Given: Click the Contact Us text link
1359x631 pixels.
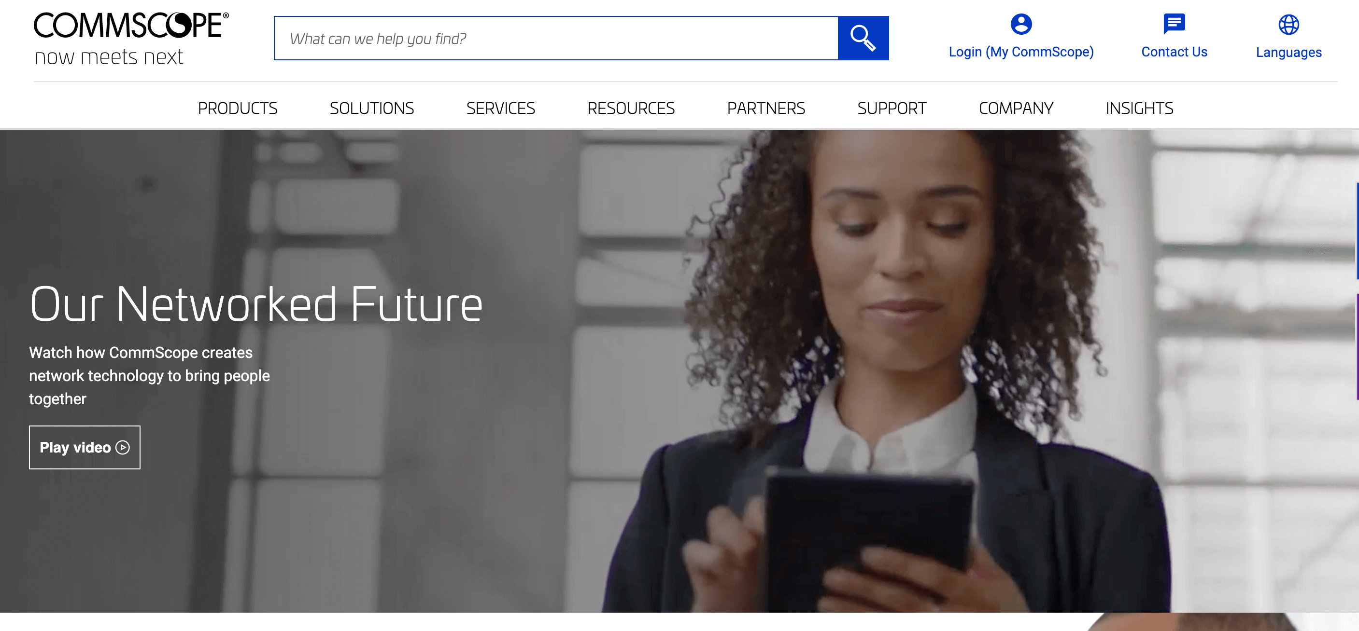Looking at the screenshot, I should click(x=1174, y=52).
